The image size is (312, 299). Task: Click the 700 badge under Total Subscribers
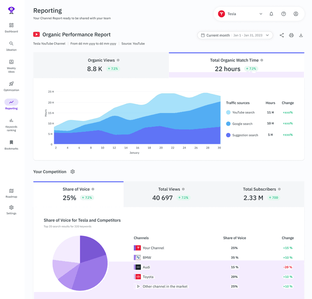tap(273, 198)
